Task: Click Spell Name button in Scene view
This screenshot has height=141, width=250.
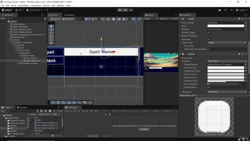Action: click(101, 52)
